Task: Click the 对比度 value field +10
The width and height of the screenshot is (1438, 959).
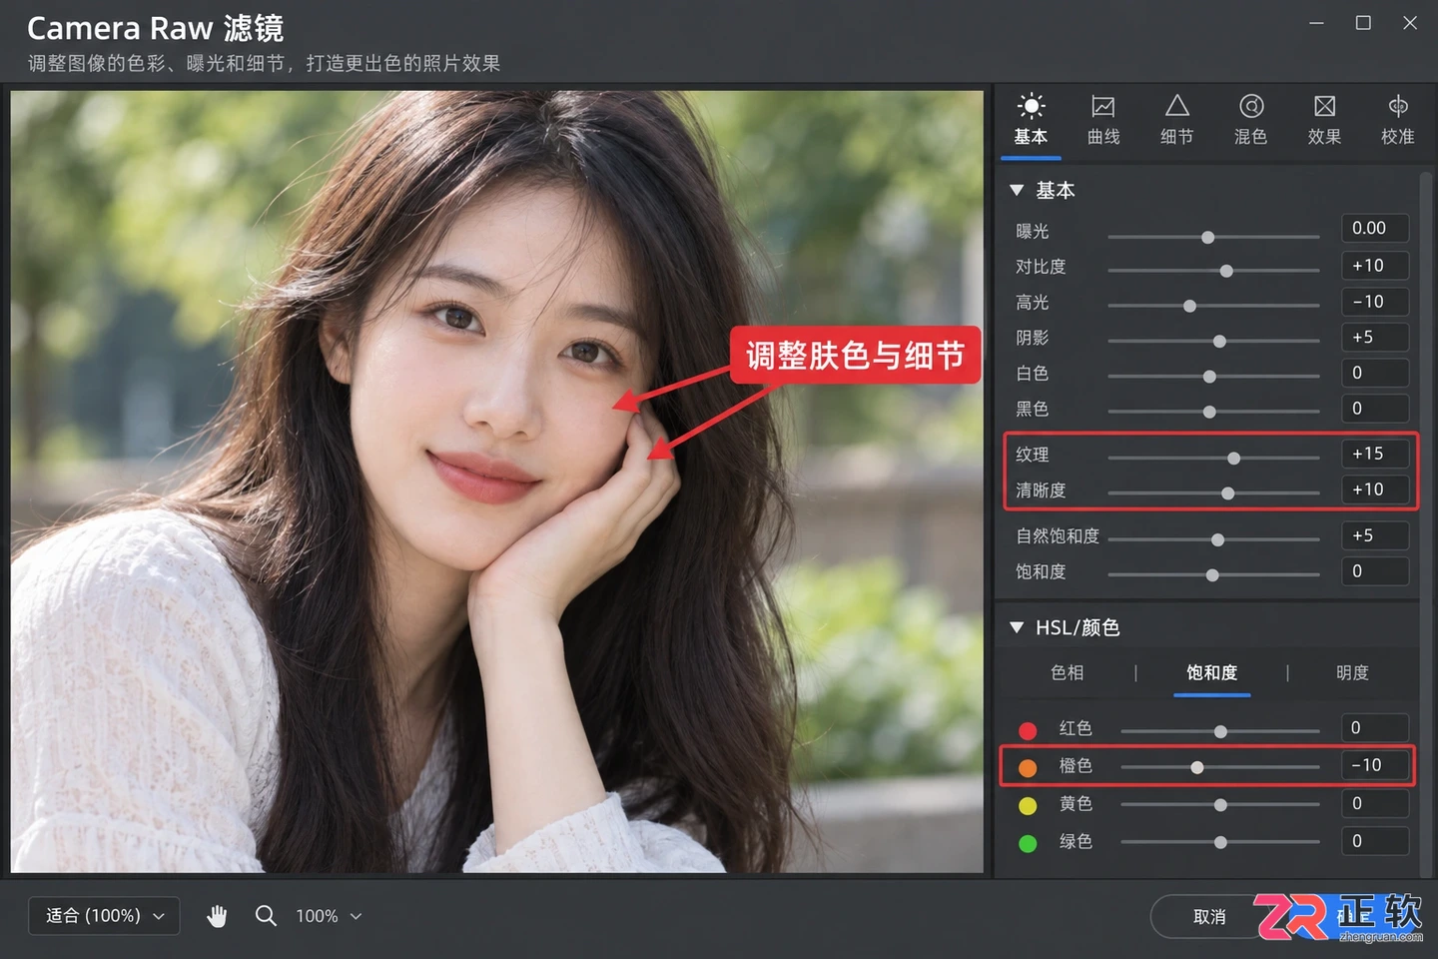Action: (x=1375, y=266)
